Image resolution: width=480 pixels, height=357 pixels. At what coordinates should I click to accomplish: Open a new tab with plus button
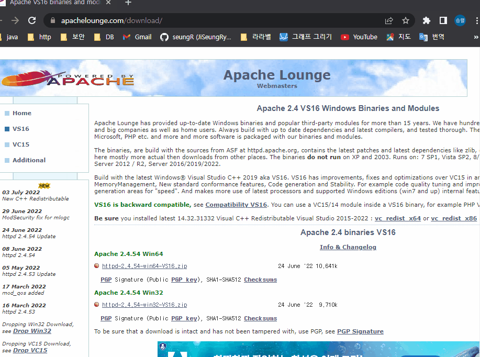click(x=128, y=3)
